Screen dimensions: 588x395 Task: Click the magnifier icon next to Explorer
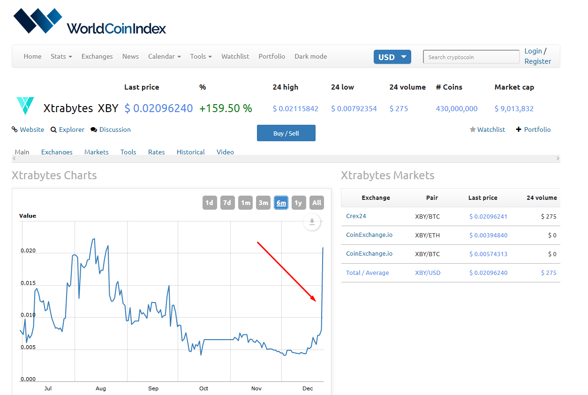pos(53,129)
